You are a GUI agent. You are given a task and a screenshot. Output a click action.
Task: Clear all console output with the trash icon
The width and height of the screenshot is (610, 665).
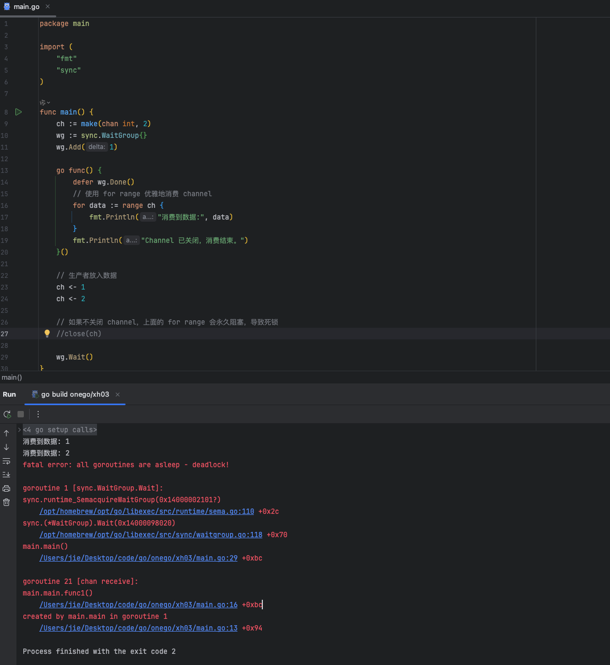click(x=6, y=502)
